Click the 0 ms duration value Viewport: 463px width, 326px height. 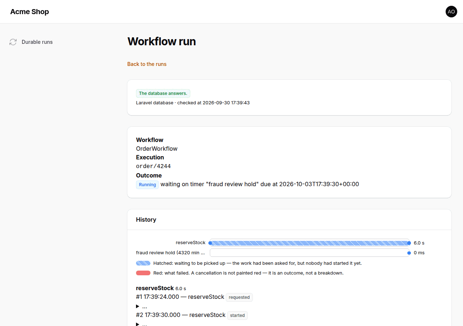pyautogui.click(x=419, y=253)
